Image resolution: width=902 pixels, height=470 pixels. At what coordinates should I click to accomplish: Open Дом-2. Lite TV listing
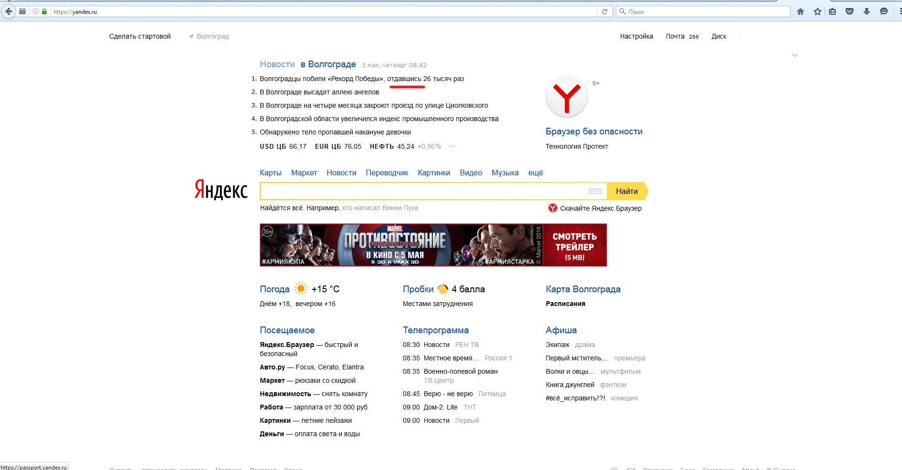(x=441, y=407)
